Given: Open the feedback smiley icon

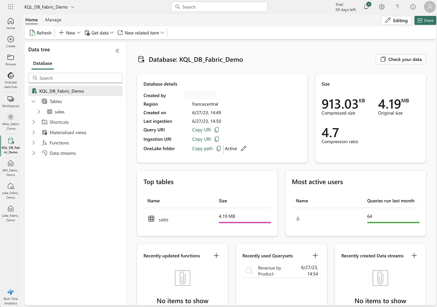Looking at the screenshot, I should pos(413,7).
